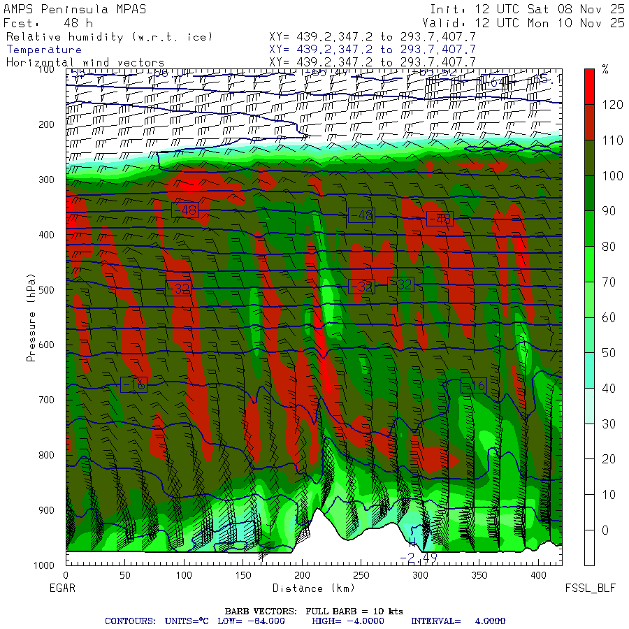Screen dimensions: 629x629
Task: Click the bright red colorbar segment above 120
Action: point(589,87)
